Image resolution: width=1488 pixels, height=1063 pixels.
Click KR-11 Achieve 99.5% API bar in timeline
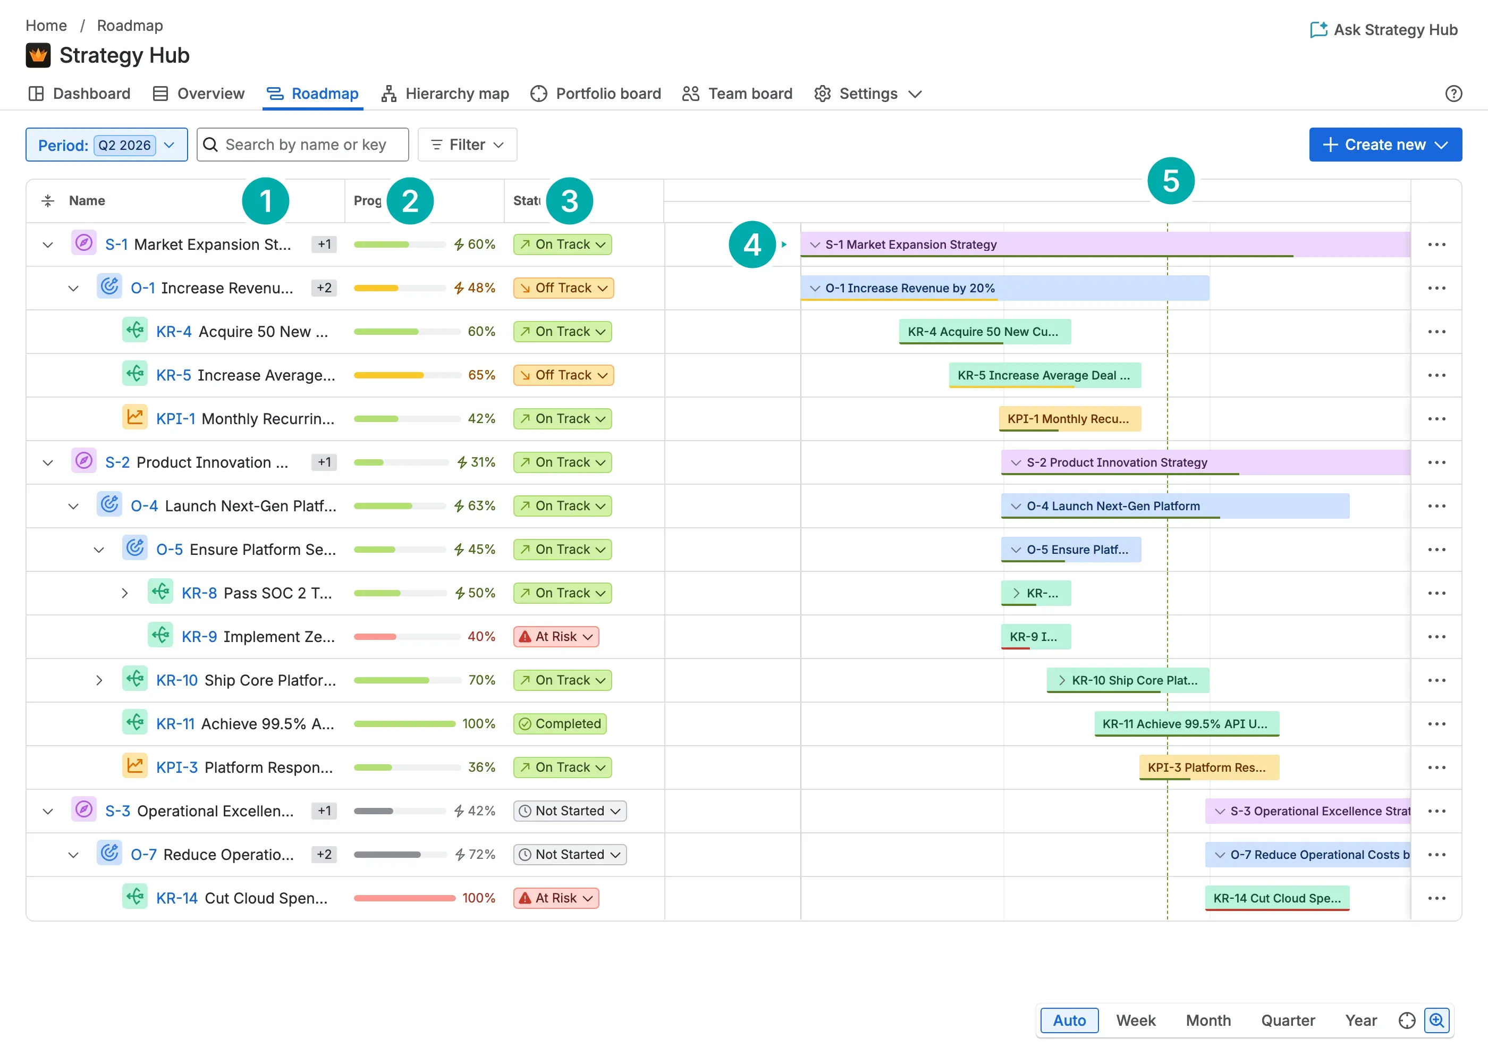point(1186,724)
